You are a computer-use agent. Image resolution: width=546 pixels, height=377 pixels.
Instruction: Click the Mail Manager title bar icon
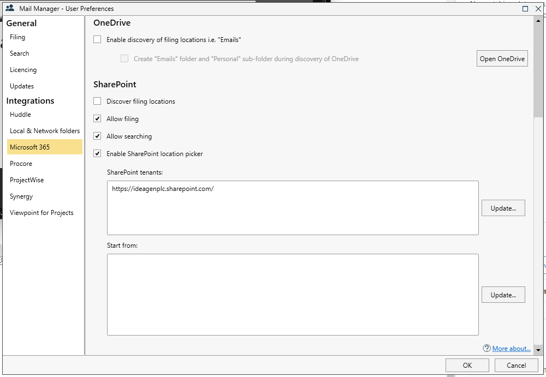[10, 9]
